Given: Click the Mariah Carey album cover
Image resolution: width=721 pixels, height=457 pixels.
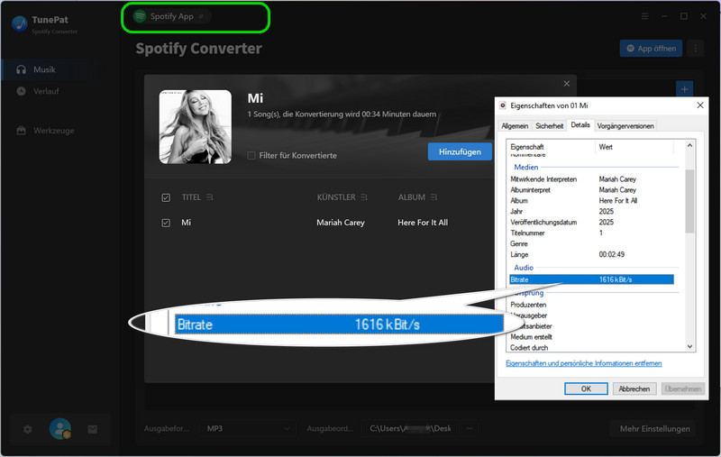Looking at the screenshot, I should coord(196,127).
